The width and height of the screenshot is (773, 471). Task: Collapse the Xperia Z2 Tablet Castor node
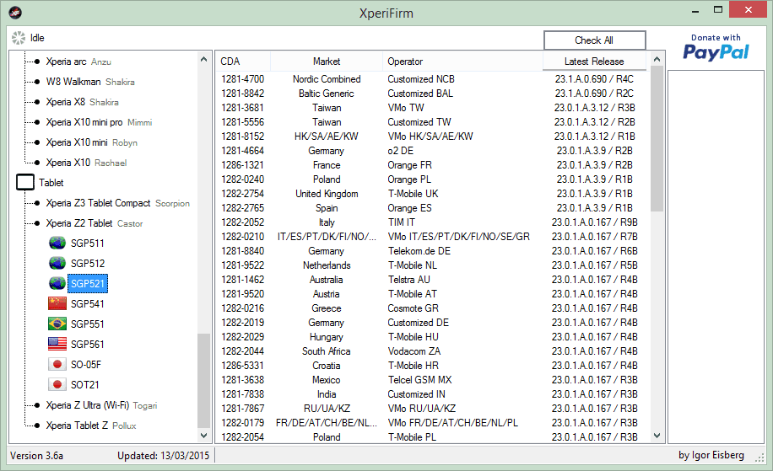[x=95, y=223]
